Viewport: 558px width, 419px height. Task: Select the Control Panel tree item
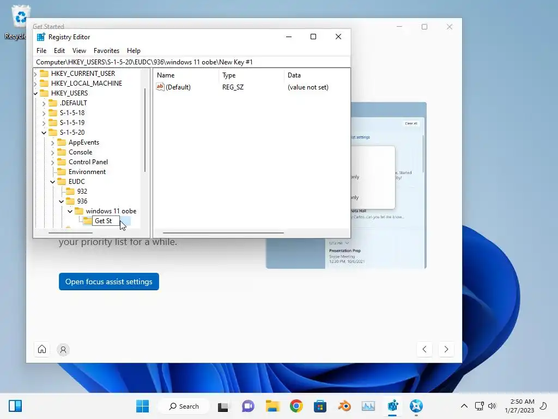[88, 161]
